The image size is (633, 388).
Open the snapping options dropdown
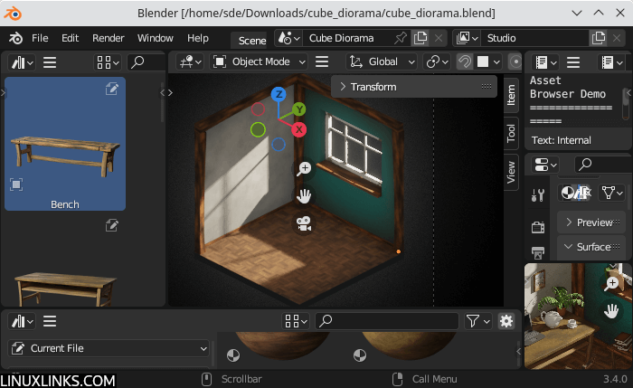tap(488, 62)
